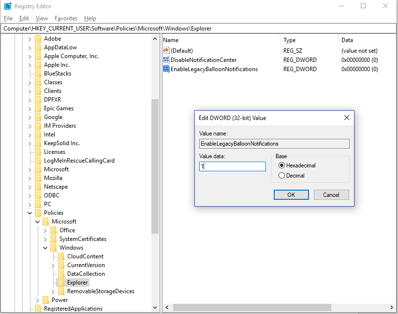Open the View menu

(x=42, y=18)
